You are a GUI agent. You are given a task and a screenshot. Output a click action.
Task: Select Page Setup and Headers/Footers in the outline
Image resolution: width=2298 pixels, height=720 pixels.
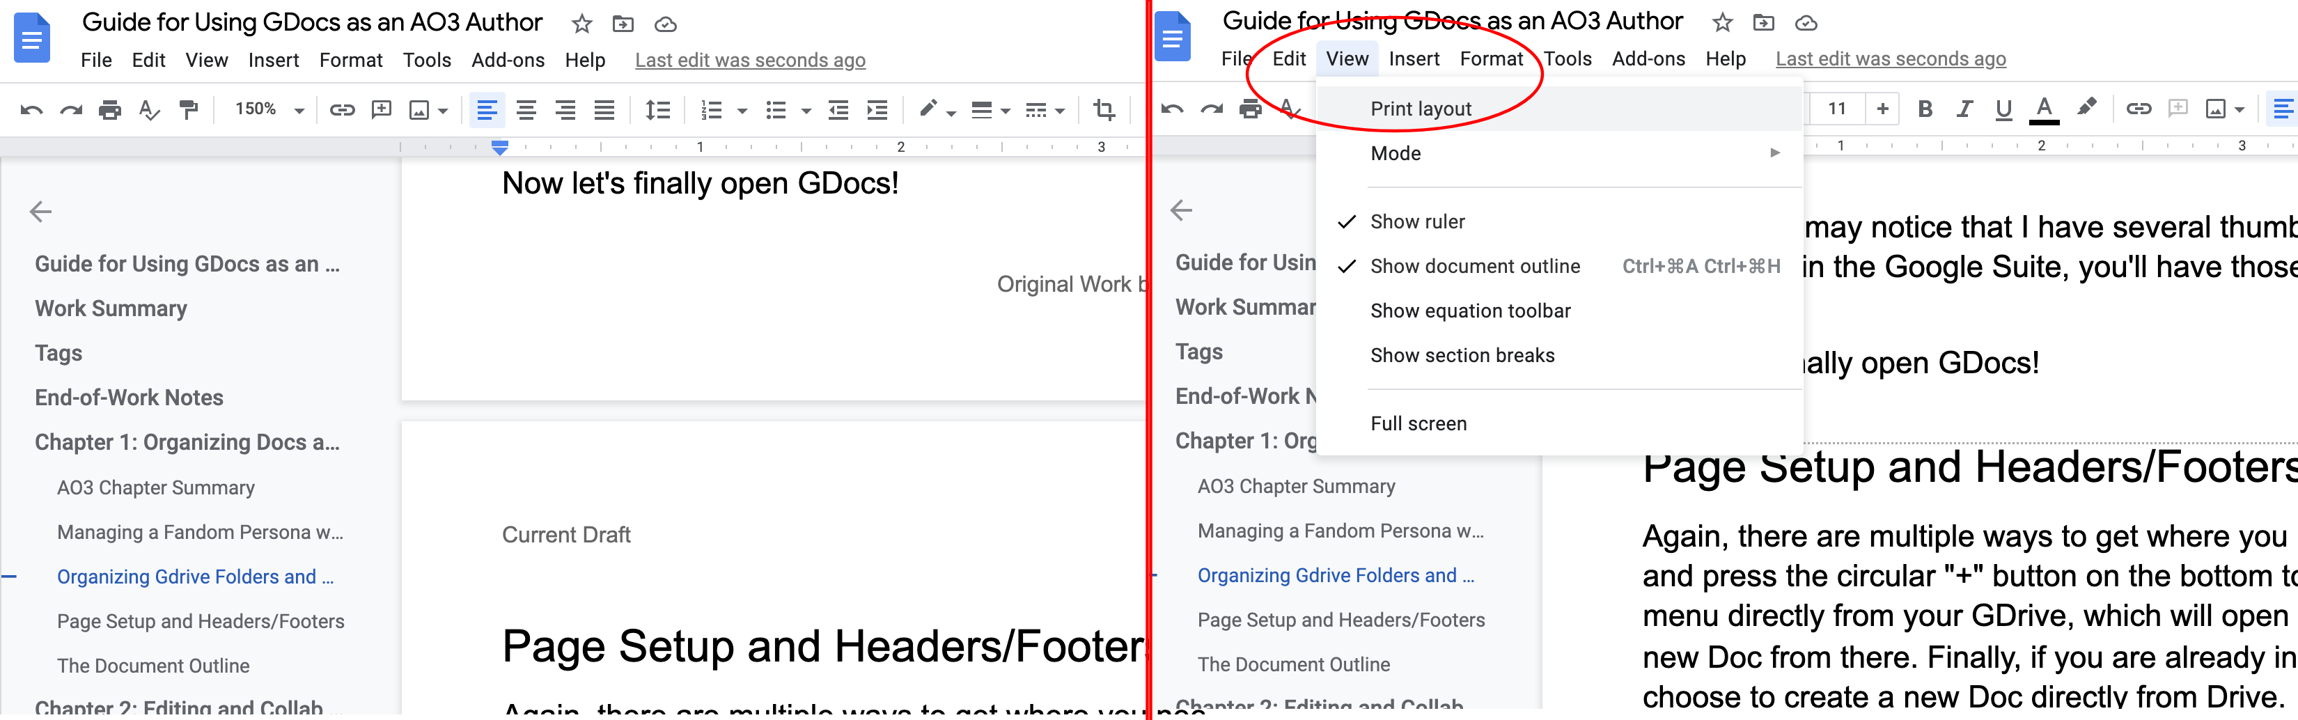click(201, 620)
